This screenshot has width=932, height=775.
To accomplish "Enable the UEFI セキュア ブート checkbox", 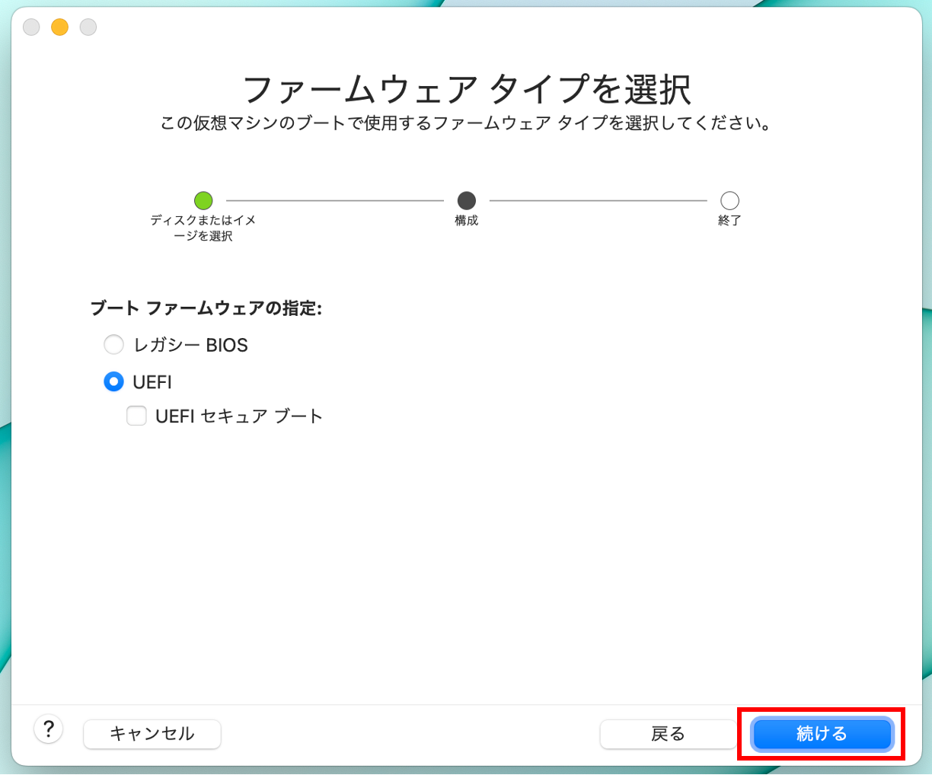I will coord(136,416).
